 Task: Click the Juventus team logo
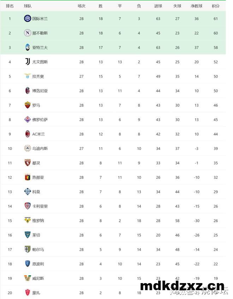click(x=28, y=62)
